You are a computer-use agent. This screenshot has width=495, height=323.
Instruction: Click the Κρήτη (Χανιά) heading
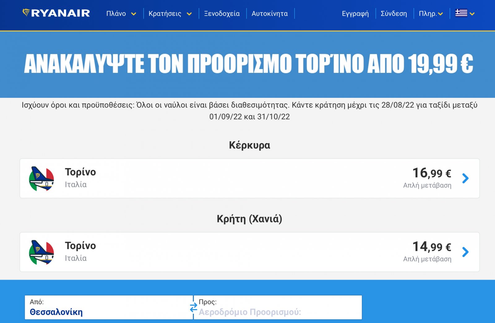coord(249,219)
